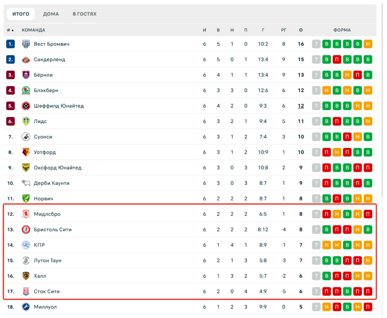Click Sunderland's red П loss badge
Image resolution: width=387 pixels, height=318 pixels.
coord(337,59)
